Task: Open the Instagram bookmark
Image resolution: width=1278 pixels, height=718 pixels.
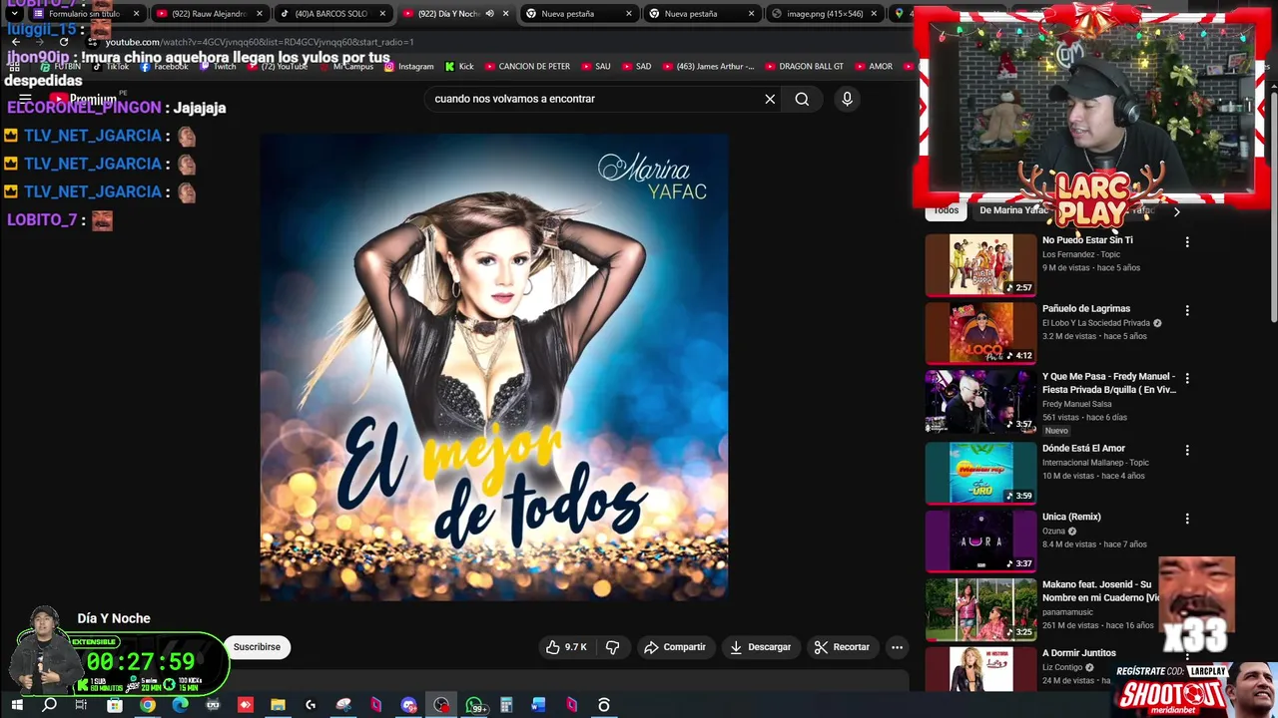Action: (409, 67)
